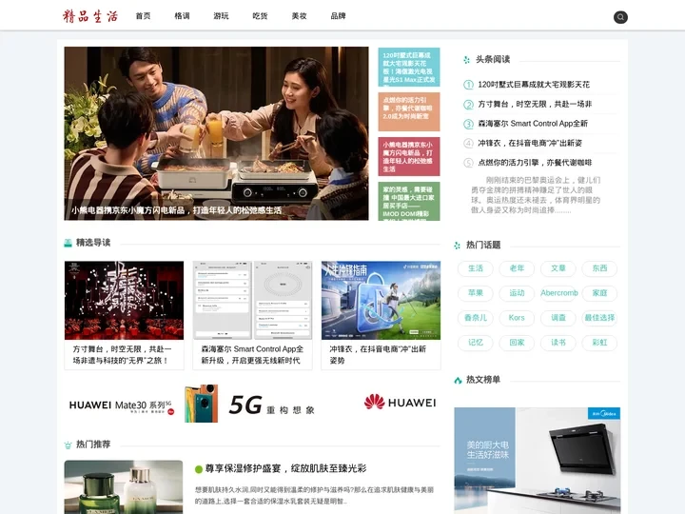The height and width of the screenshot is (514, 685).
Task: Select the green 家的灵感 slide tile
Action: tap(409, 201)
